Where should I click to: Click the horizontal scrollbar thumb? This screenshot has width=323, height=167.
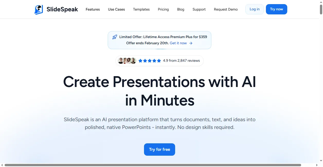153,165
